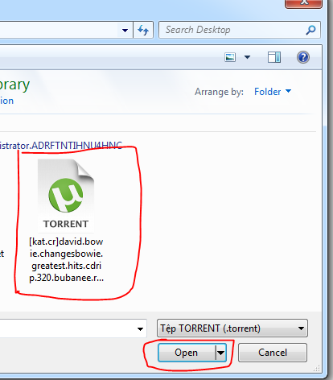Click the magnifier search icon
333x380 pixels.
(310, 30)
